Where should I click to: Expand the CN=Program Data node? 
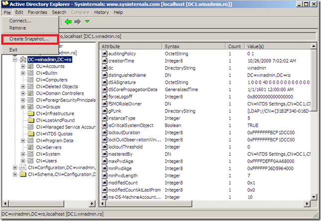(23, 141)
